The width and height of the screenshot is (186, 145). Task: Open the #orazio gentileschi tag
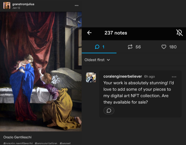pos(18,143)
